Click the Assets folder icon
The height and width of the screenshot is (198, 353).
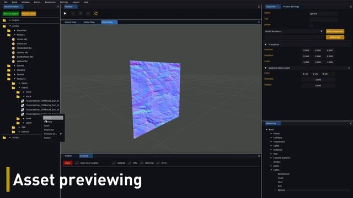tap(4, 26)
